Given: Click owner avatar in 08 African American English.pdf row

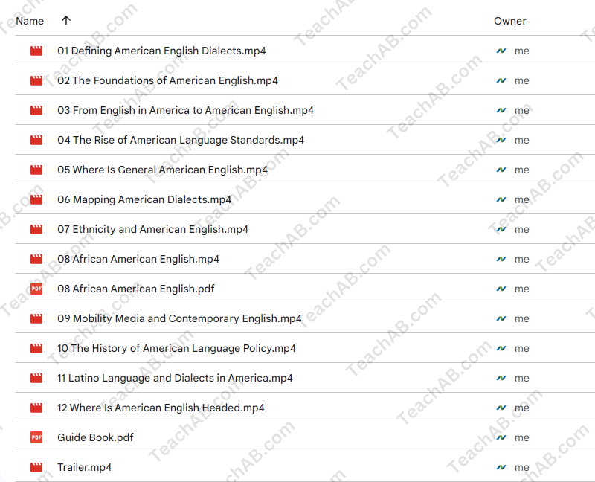Looking at the screenshot, I should (x=501, y=289).
